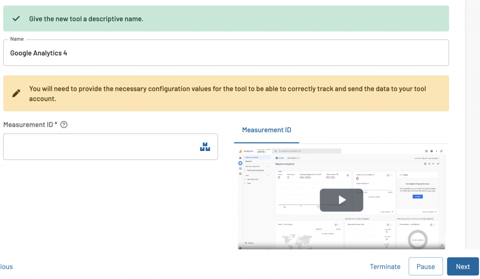Screen dimensions: 480x279
Task: Click the Next button
Action: click(x=463, y=266)
